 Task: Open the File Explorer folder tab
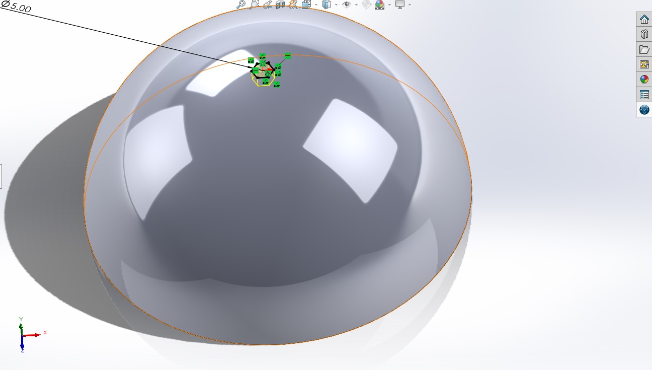click(644, 49)
